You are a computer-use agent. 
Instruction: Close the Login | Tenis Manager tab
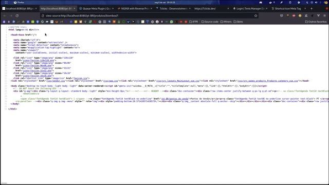pos(267,9)
